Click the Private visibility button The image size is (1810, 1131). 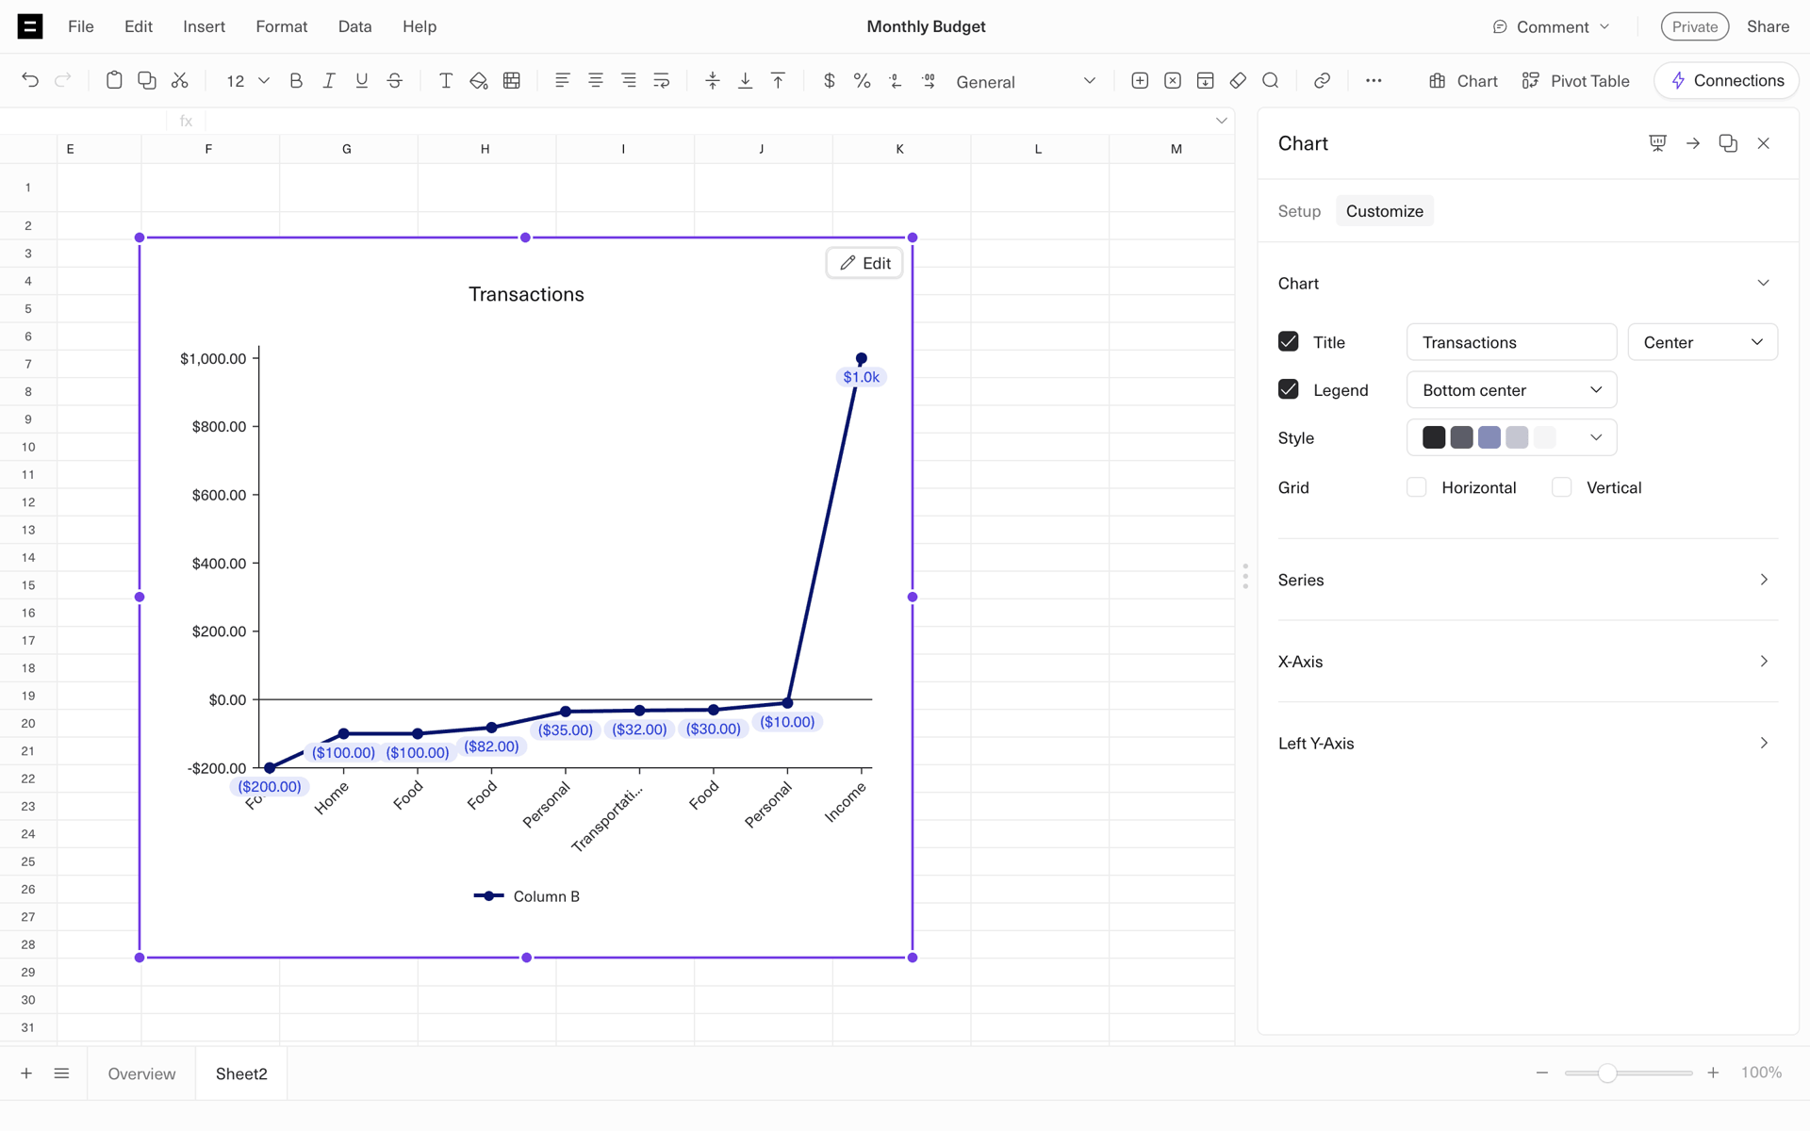point(1695,26)
